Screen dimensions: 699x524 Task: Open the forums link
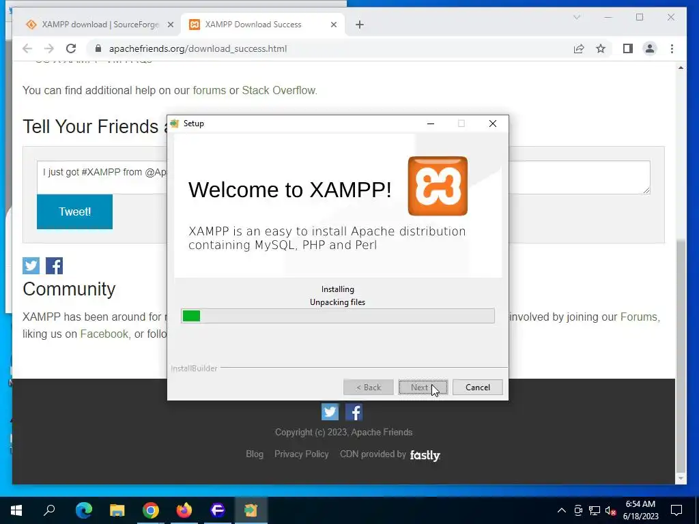click(x=209, y=91)
